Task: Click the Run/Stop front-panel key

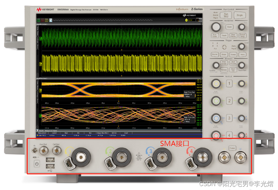Action: [226, 15]
